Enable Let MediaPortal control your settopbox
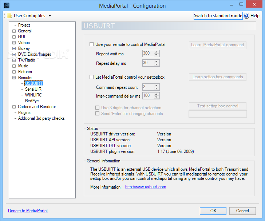The height and width of the screenshot is (221, 265). [x=91, y=77]
